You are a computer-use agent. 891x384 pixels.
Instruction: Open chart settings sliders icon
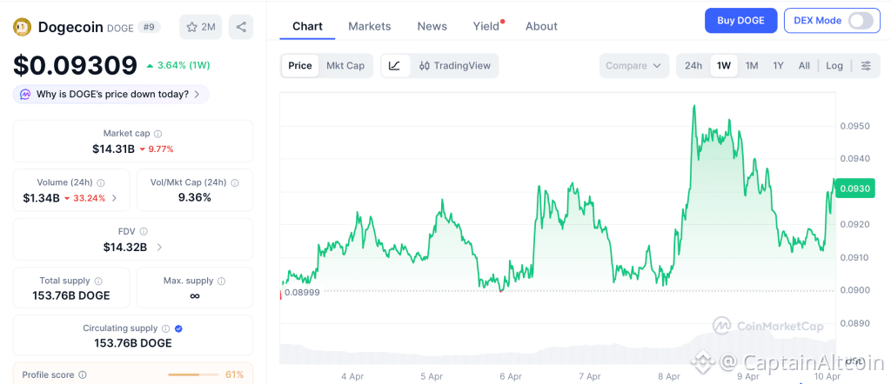pyautogui.click(x=865, y=65)
